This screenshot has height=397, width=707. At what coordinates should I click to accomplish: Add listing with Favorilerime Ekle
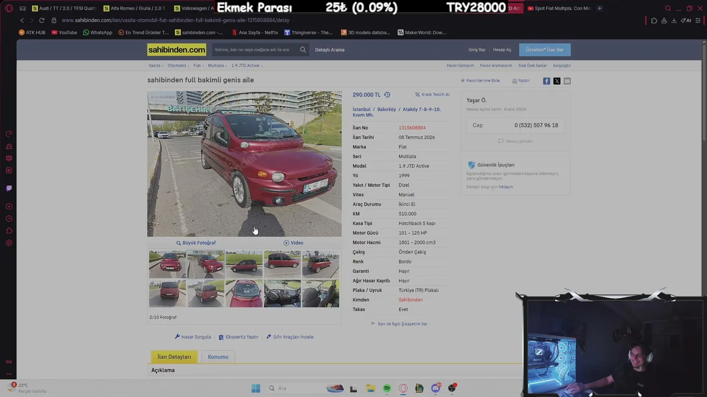coord(480,81)
